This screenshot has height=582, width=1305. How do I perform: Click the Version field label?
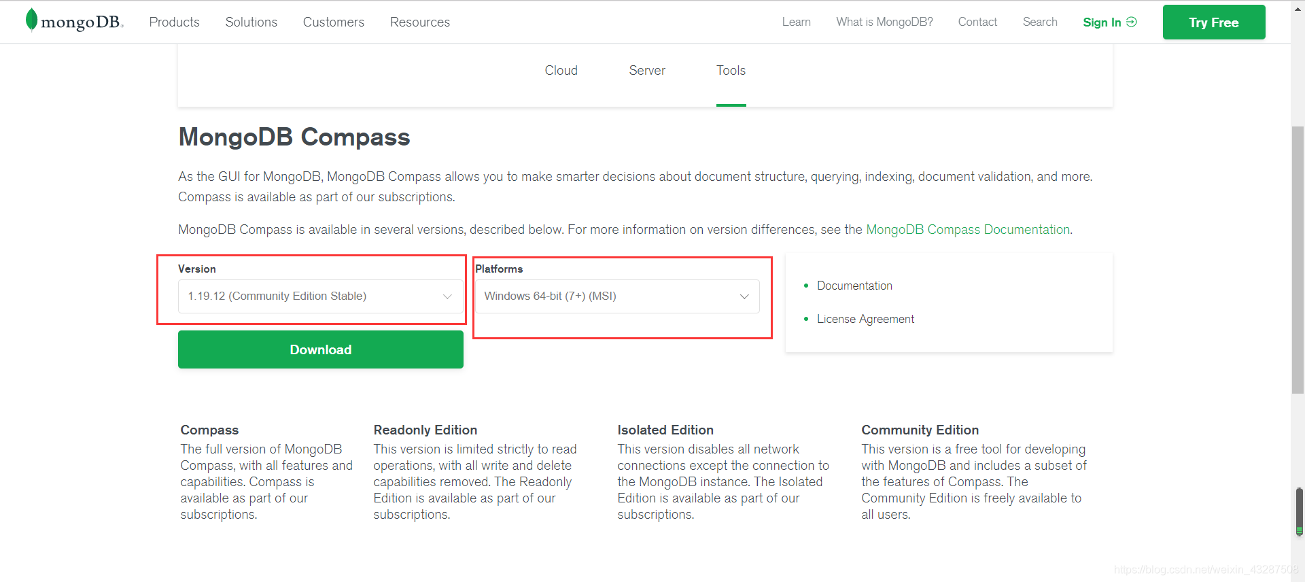(197, 269)
